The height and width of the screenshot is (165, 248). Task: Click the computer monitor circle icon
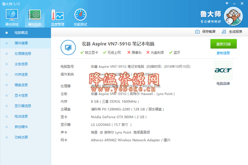point(68,48)
